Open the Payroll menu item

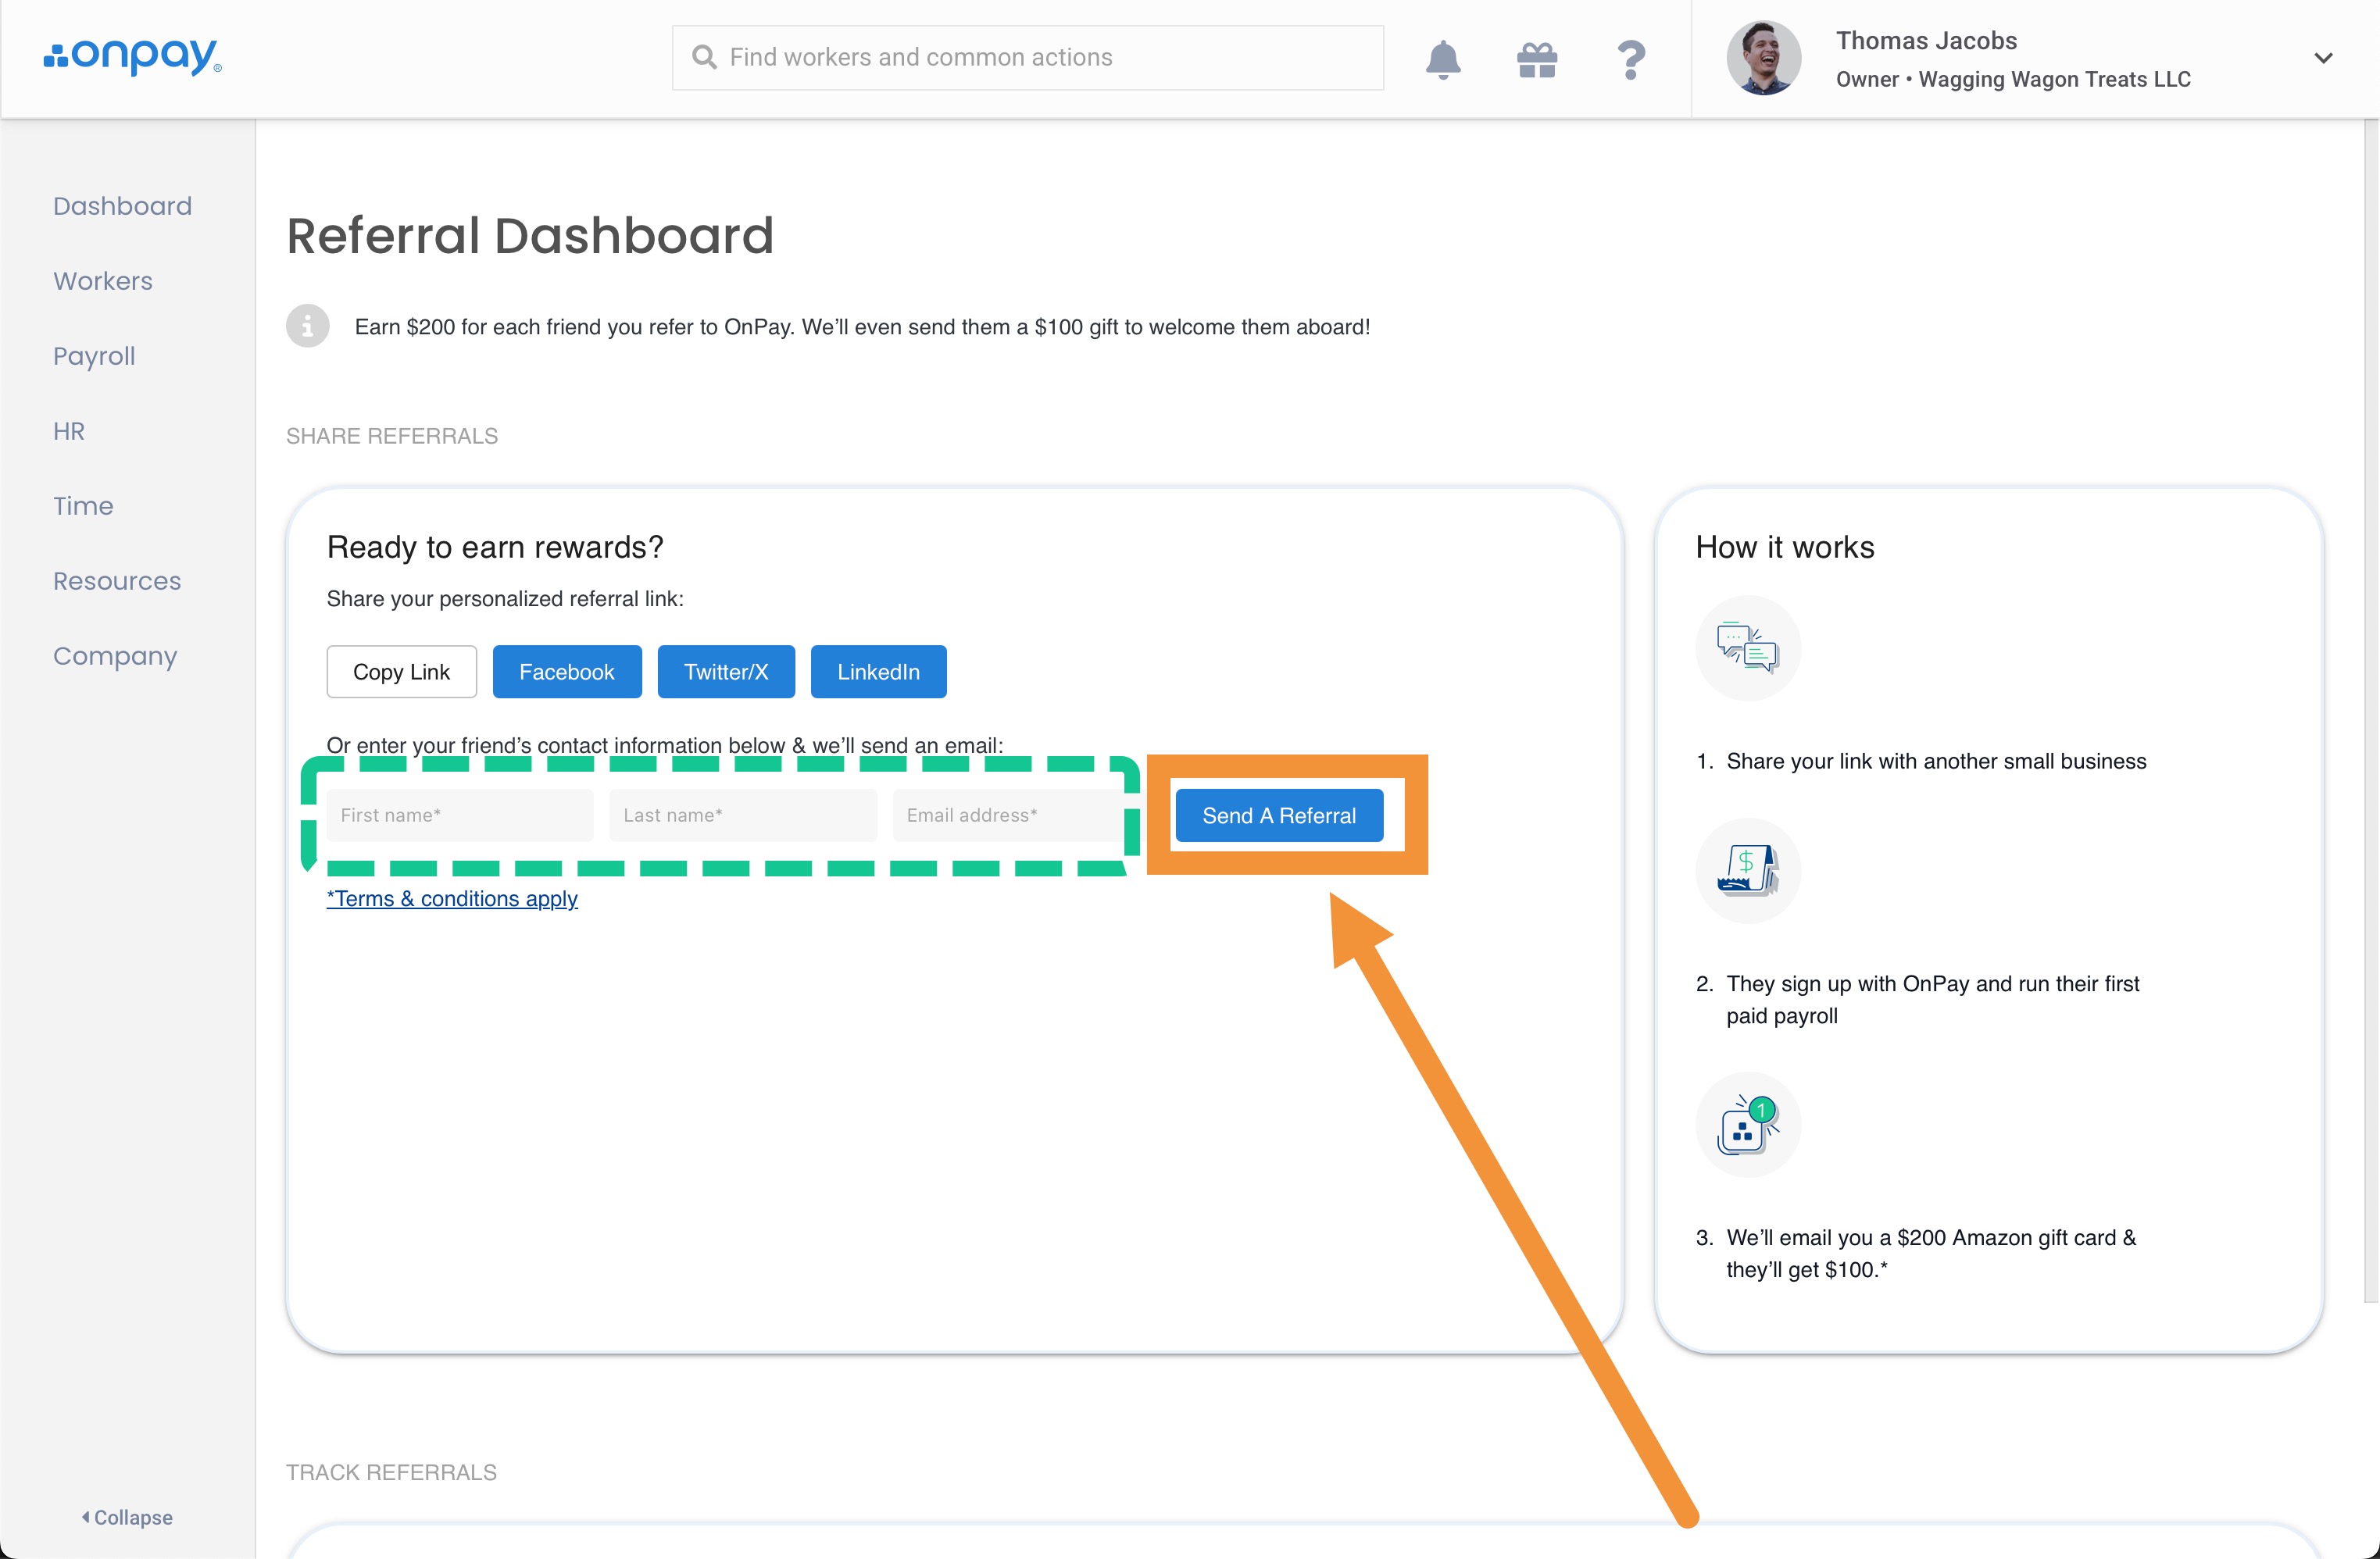pos(94,355)
